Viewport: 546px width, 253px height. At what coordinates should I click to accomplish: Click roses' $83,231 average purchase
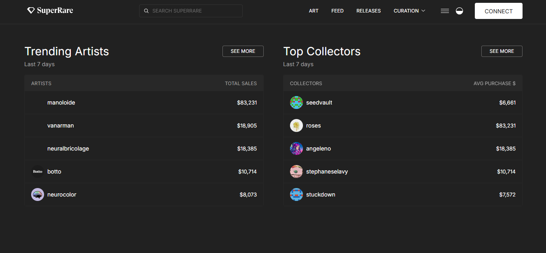pos(506,125)
